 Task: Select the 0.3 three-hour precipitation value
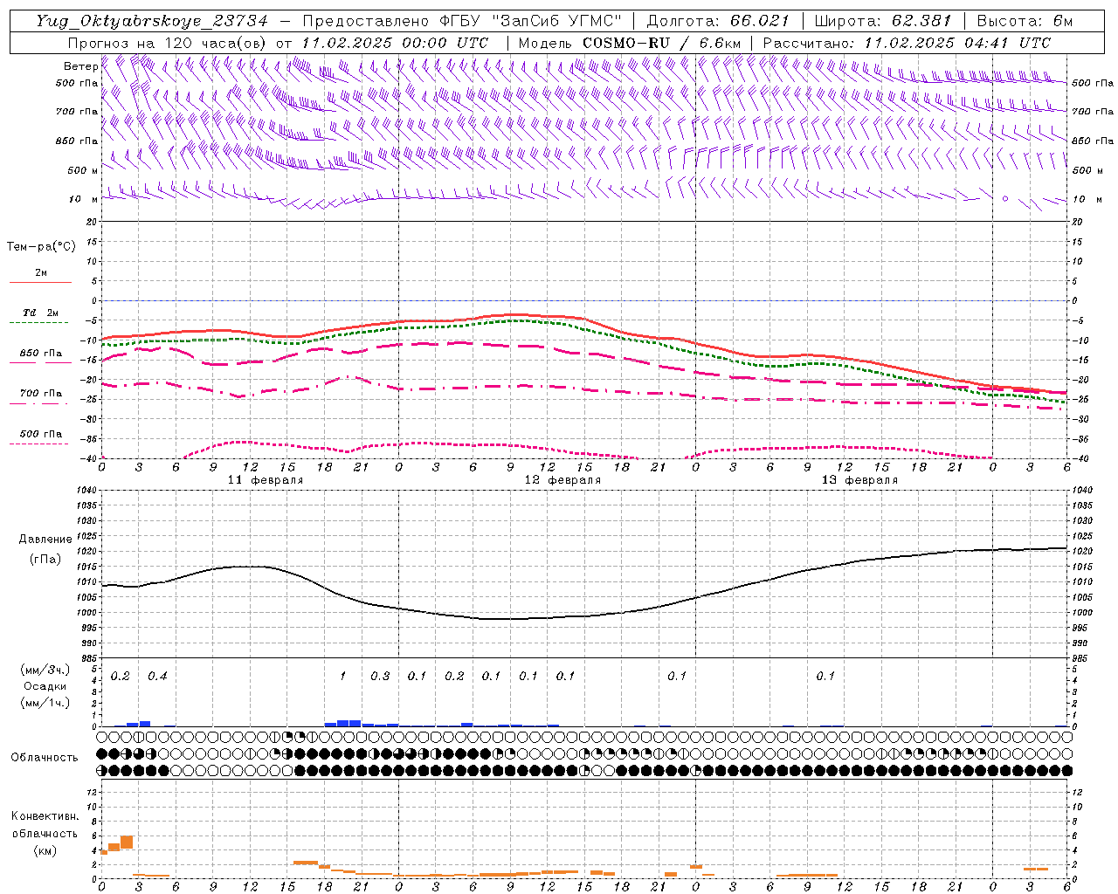pyautogui.click(x=380, y=676)
